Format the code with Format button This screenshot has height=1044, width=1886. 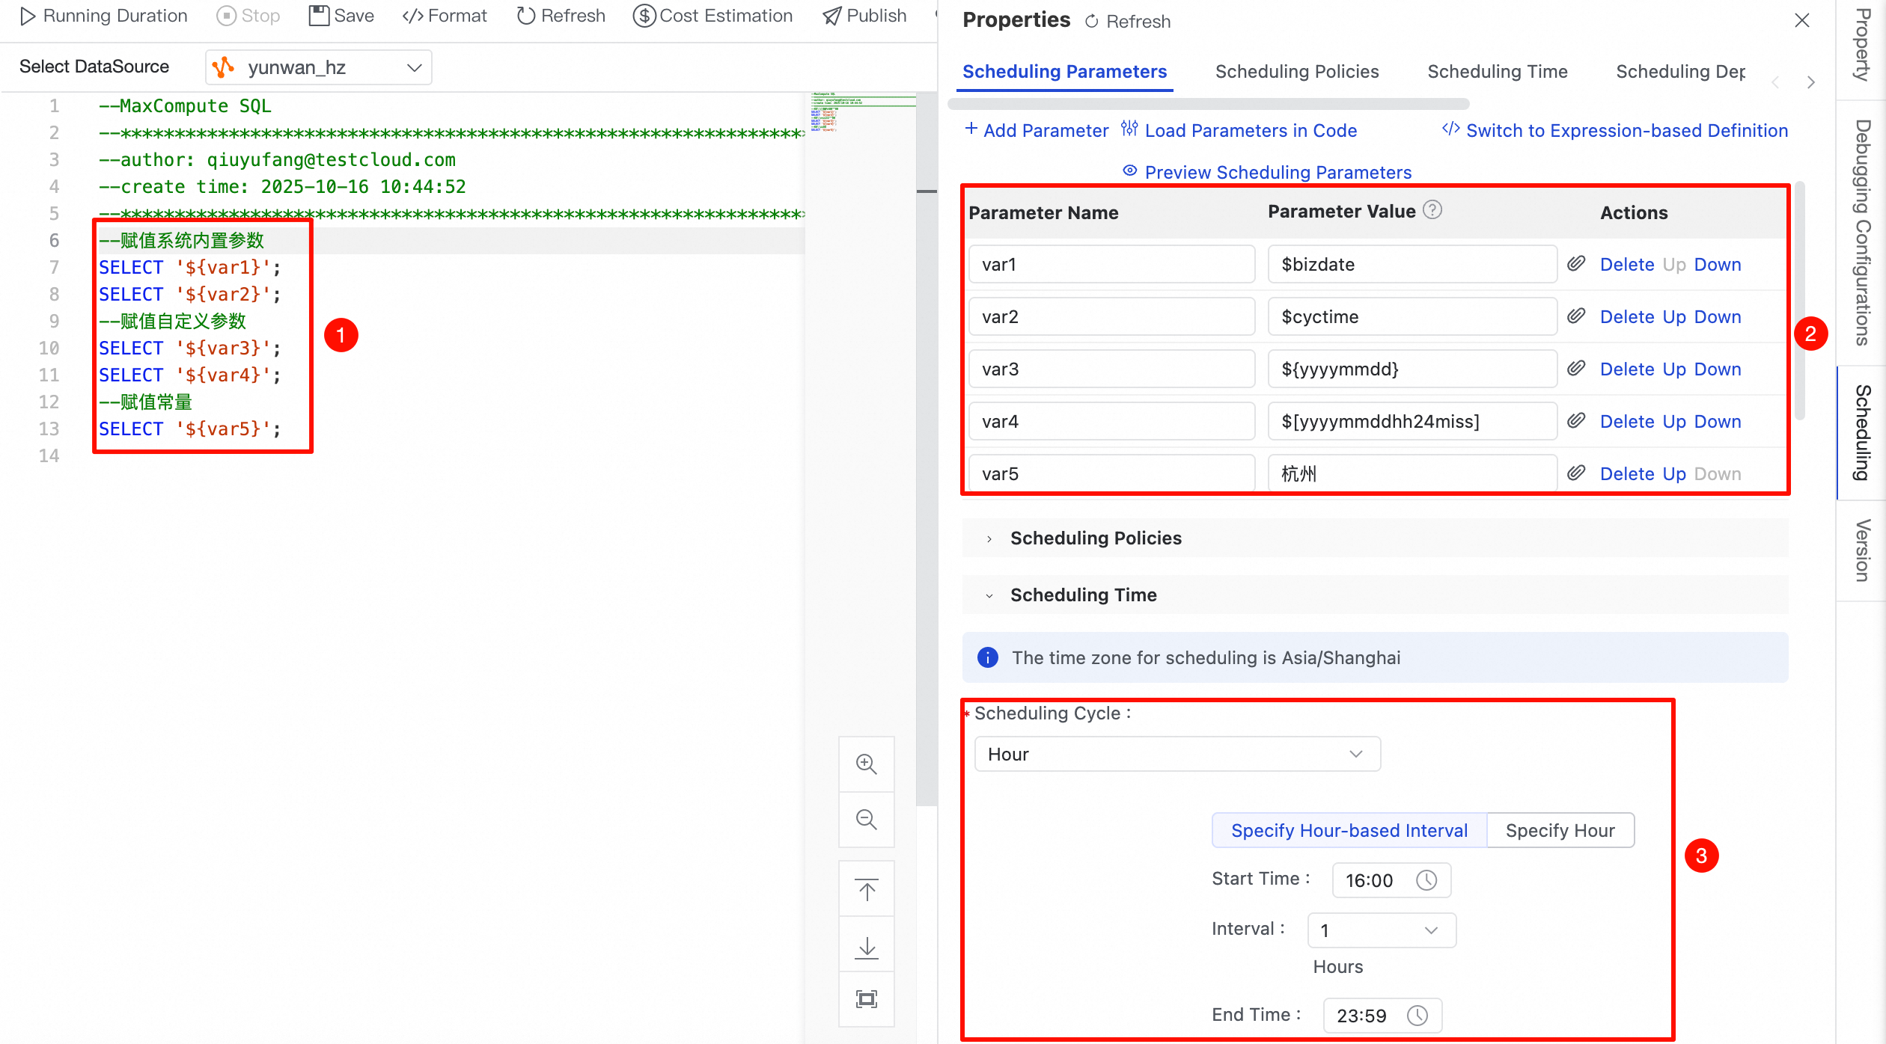[445, 16]
